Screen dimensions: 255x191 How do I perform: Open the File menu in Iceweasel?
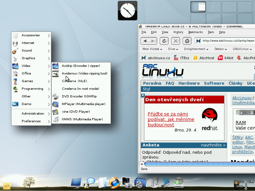point(144,32)
